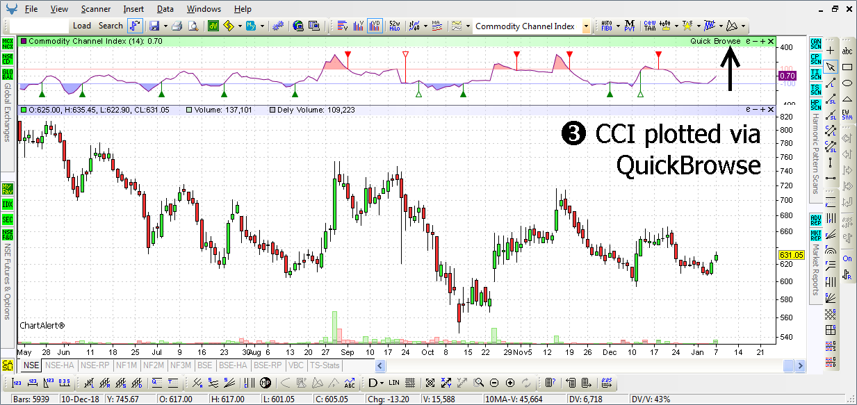Screen dimensions: 857x405
Task: Open the Commodity Channel Index dropdown
Action: coord(586,26)
